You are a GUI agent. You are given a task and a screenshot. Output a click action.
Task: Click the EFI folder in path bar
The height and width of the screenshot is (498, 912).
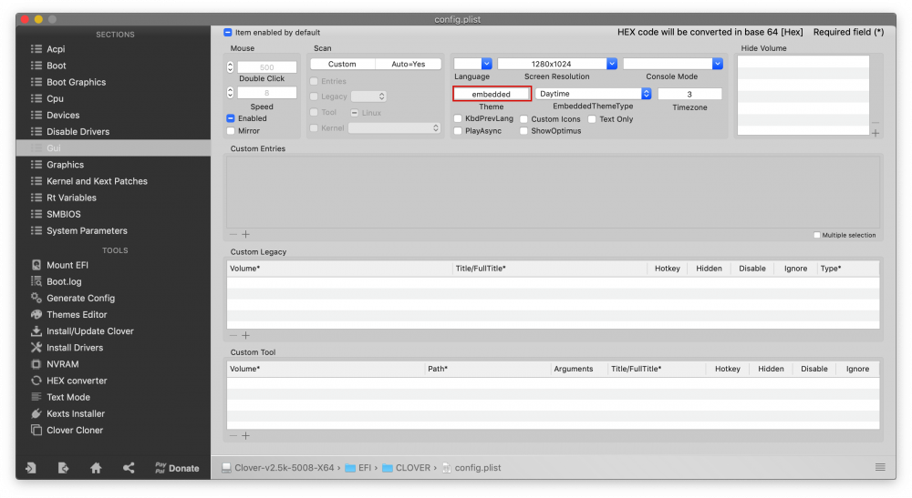(358, 468)
